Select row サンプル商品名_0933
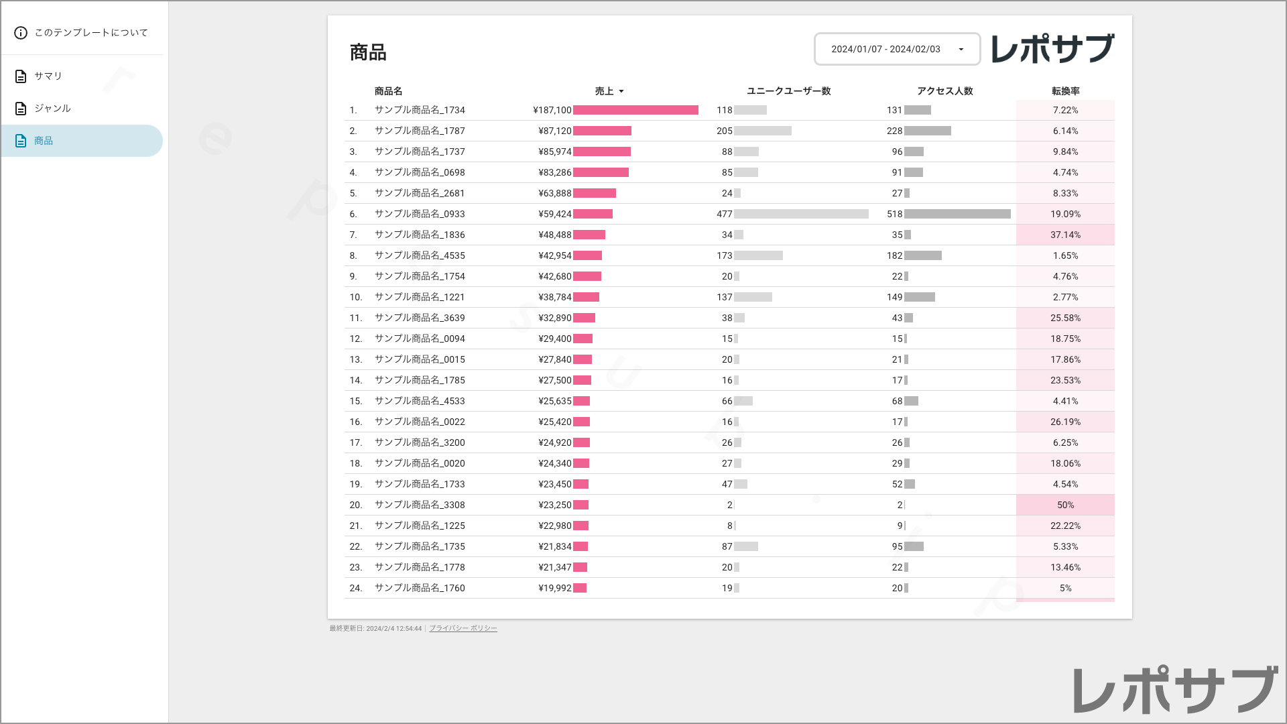Screen dimensions: 1287x724 (420, 215)
